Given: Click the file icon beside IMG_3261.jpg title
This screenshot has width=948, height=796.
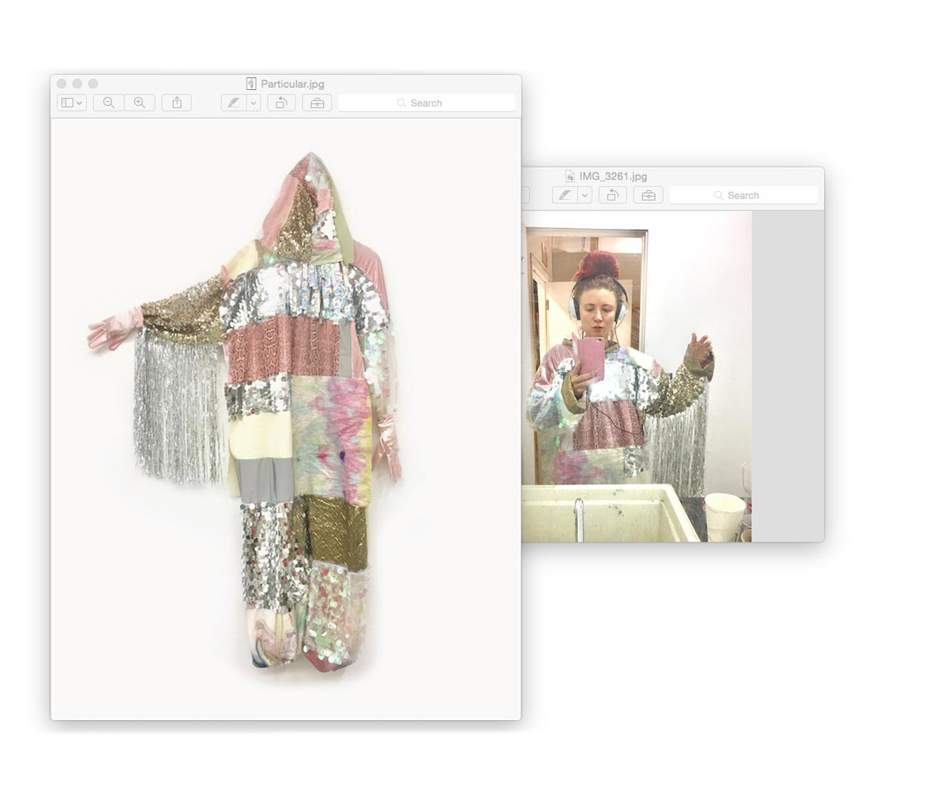Looking at the screenshot, I should (570, 176).
